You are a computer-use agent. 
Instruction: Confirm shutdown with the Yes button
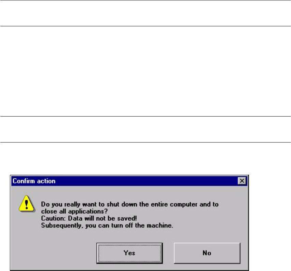[129, 253]
